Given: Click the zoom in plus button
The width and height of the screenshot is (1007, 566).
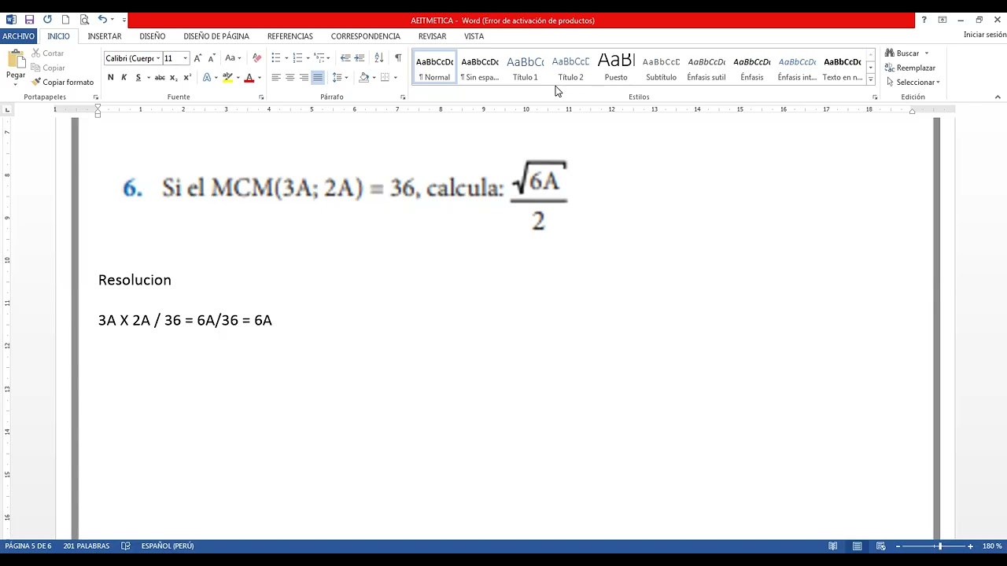Looking at the screenshot, I should (970, 546).
